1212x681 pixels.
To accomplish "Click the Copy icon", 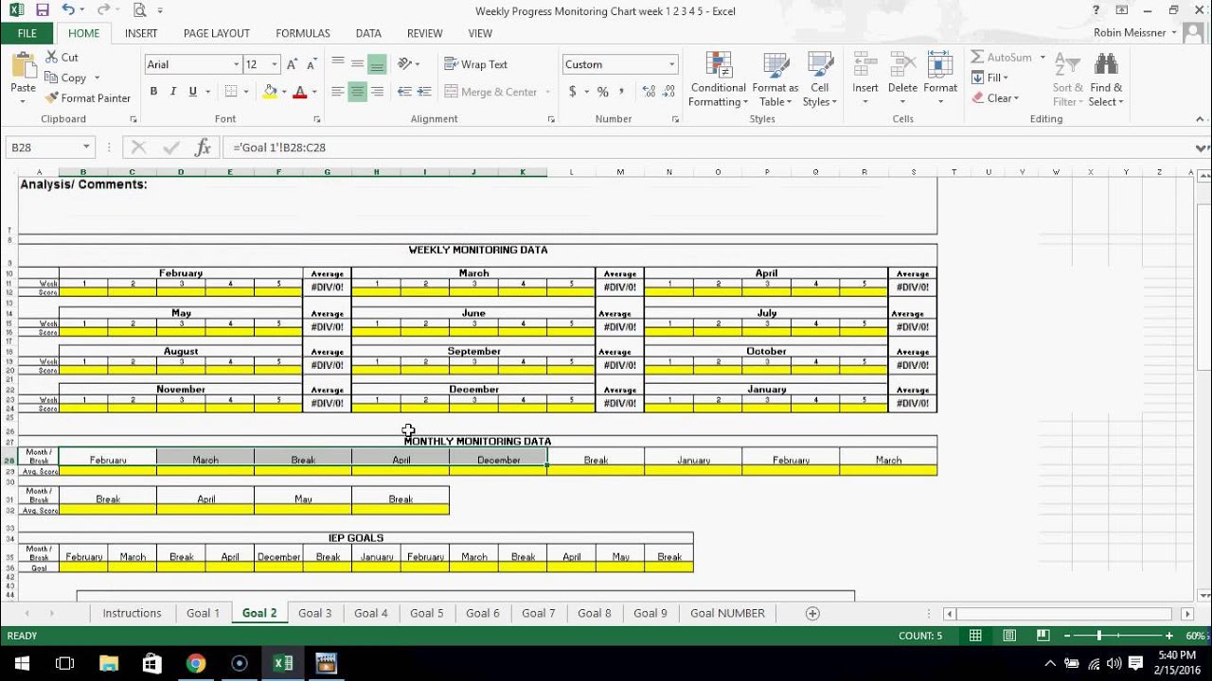I will click(x=51, y=79).
